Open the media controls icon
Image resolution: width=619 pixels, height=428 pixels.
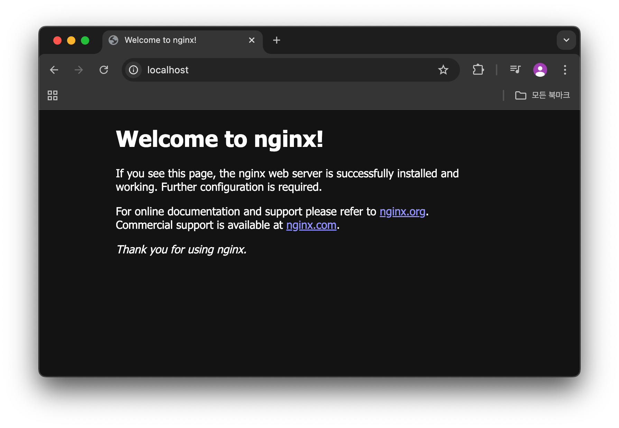[515, 70]
